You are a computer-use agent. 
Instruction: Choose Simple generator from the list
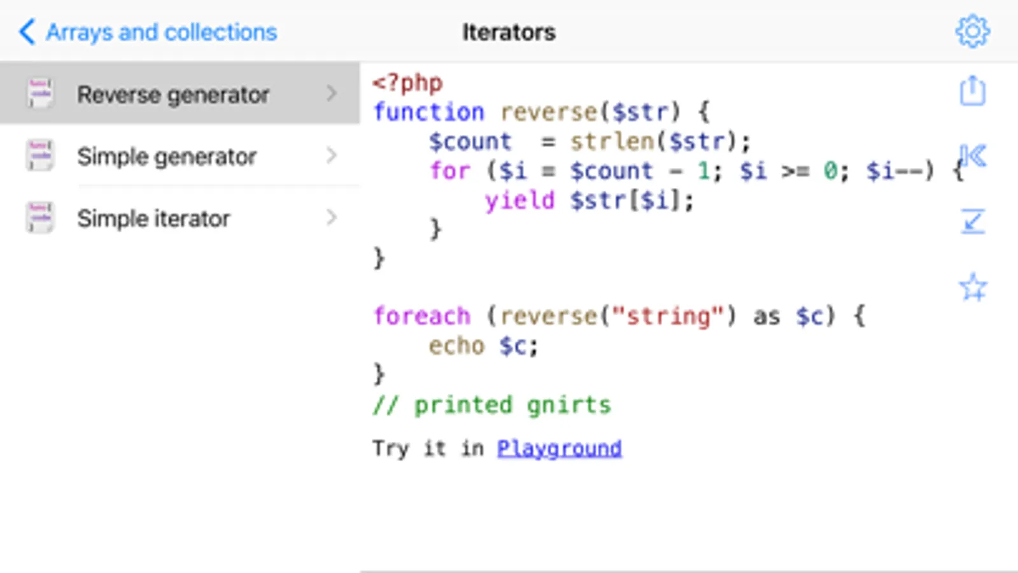click(167, 157)
